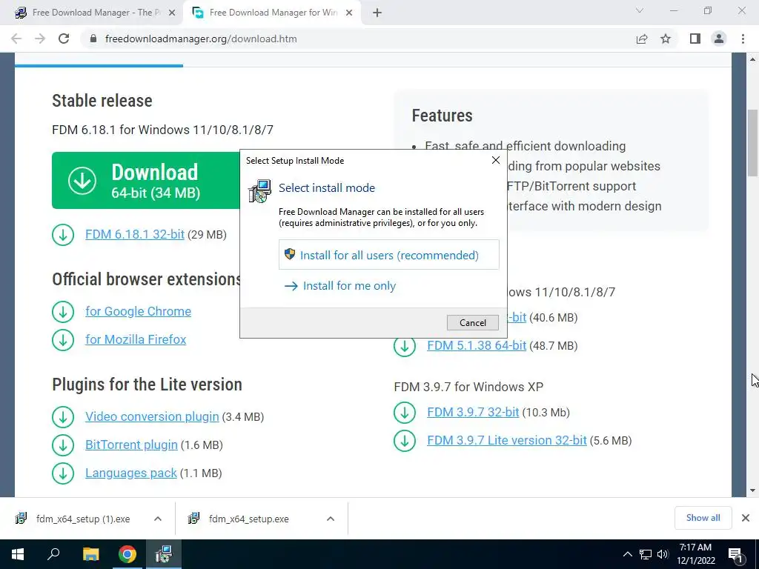Image resolution: width=759 pixels, height=569 pixels.
Task: Choose Install for all users (recommended)
Action: click(388, 255)
